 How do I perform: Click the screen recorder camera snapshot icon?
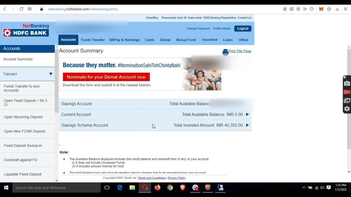coord(347,83)
